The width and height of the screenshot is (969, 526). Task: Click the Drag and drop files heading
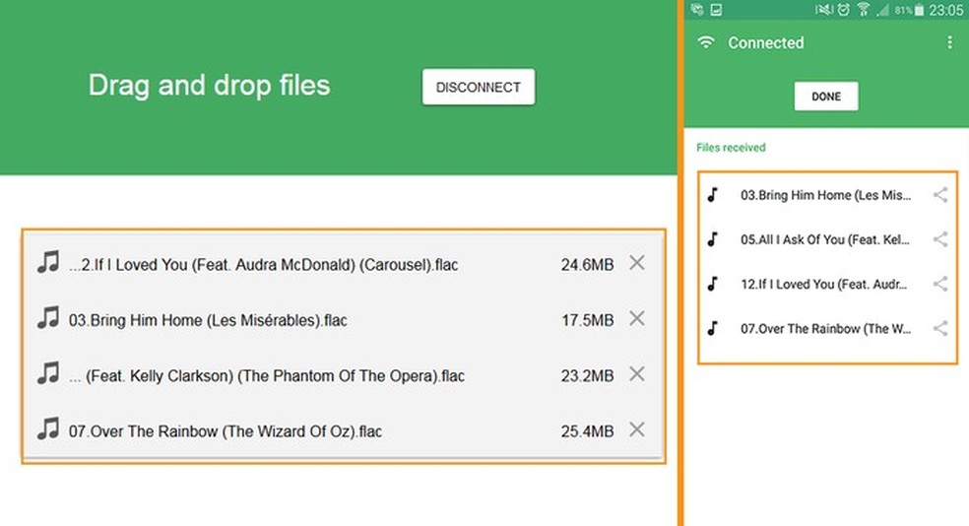pos(209,86)
